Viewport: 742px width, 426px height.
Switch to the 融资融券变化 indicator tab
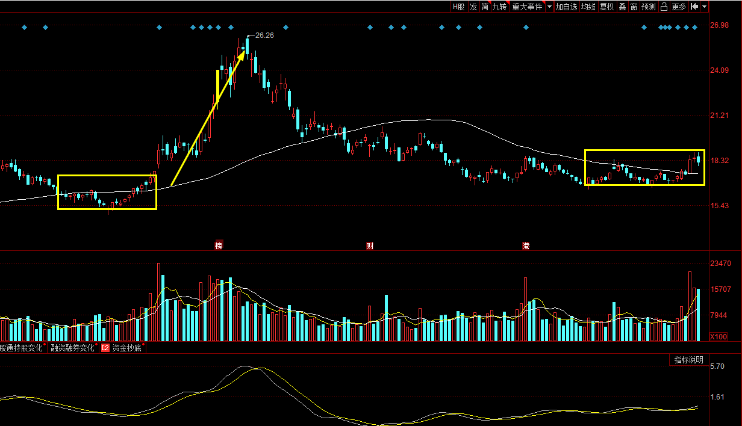coord(72,348)
